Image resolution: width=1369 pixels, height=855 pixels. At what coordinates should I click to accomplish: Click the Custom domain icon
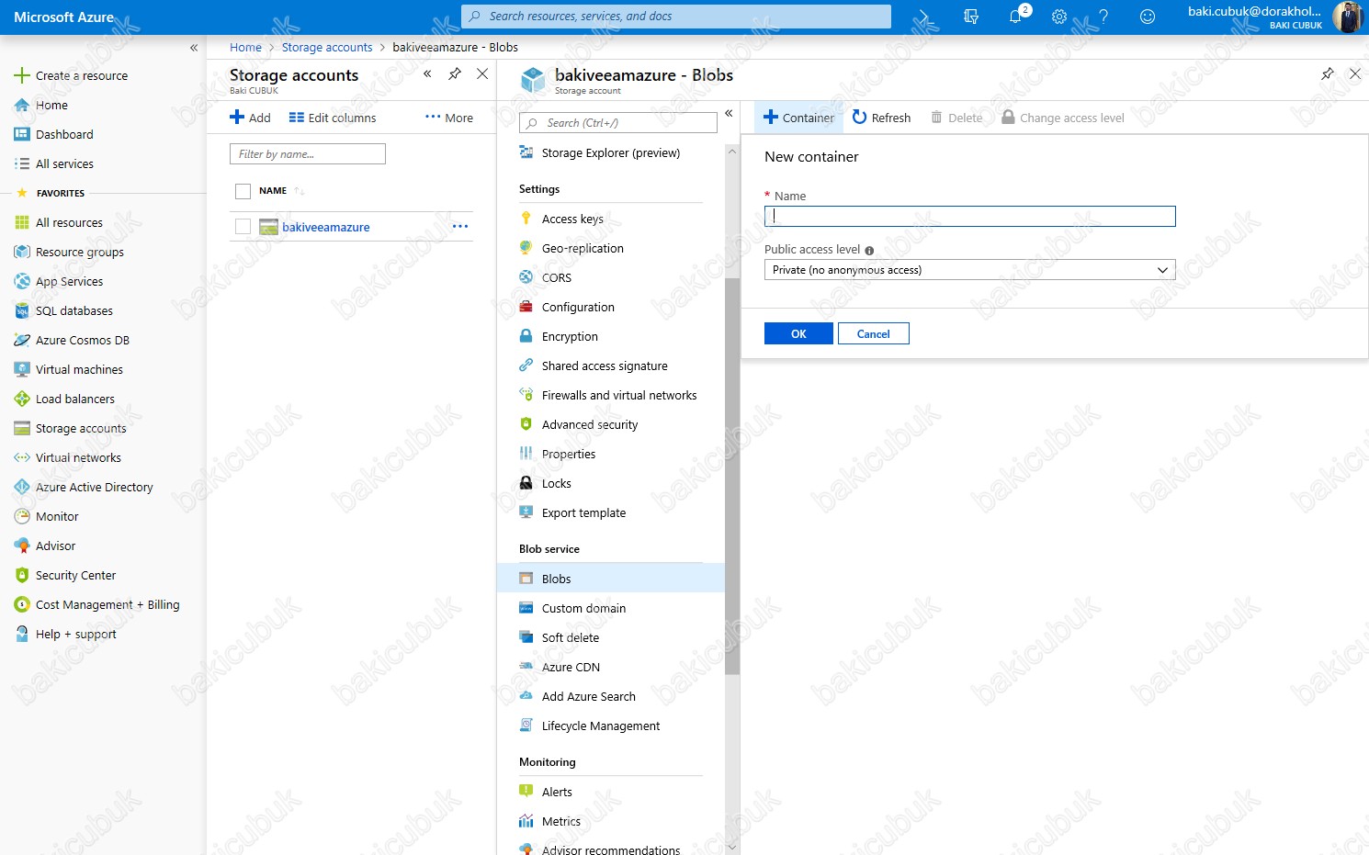point(526,608)
